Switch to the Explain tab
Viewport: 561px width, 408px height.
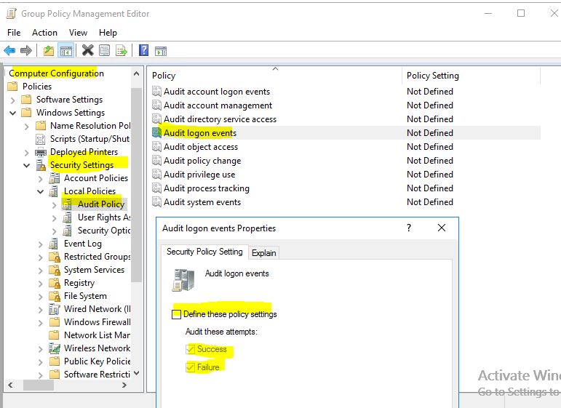point(263,253)
